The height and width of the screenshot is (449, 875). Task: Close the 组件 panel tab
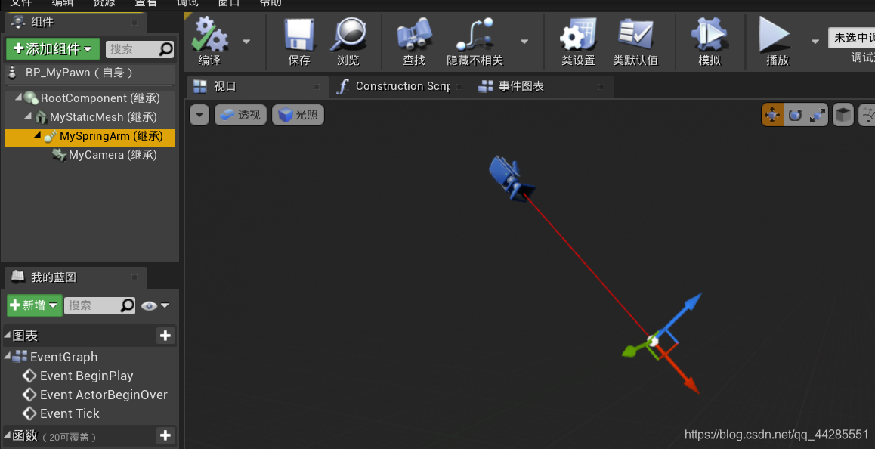coord(134,23)
